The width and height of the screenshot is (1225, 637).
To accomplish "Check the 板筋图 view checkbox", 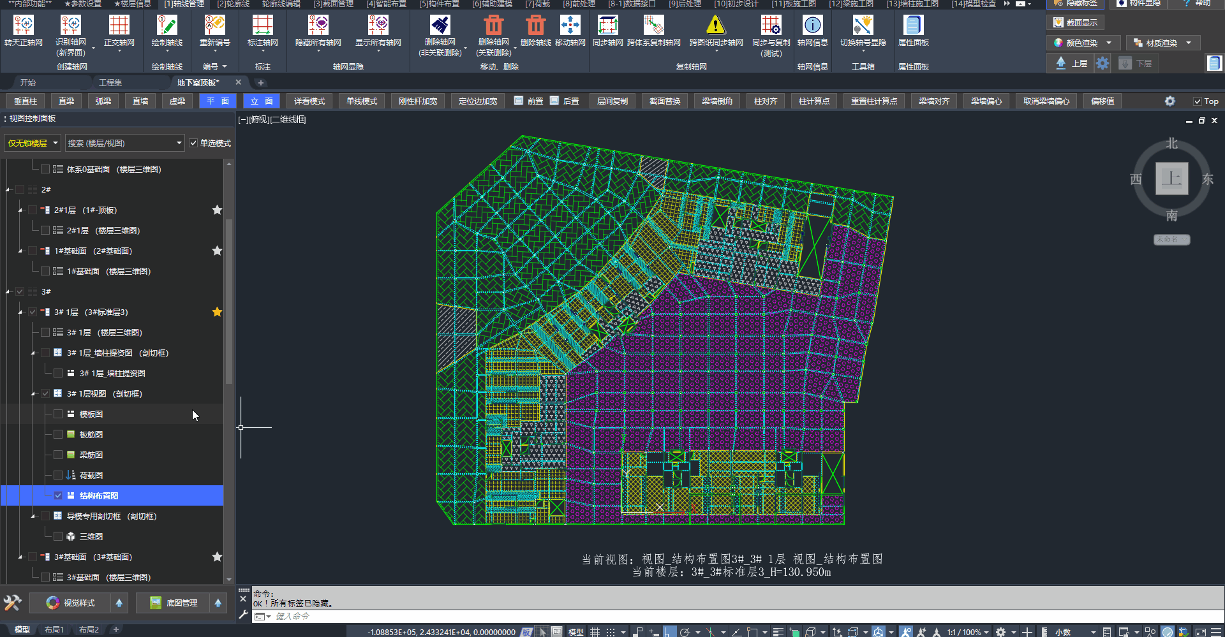I will (x=58, y=435).
